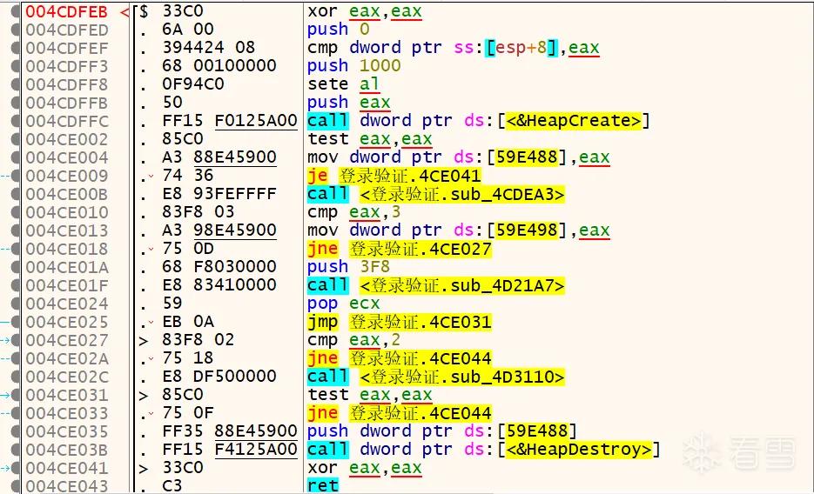Screen dimensions: 814x494
Task: Select test eax,eax instruction at 004CE002
Action: tap(370, 139)
